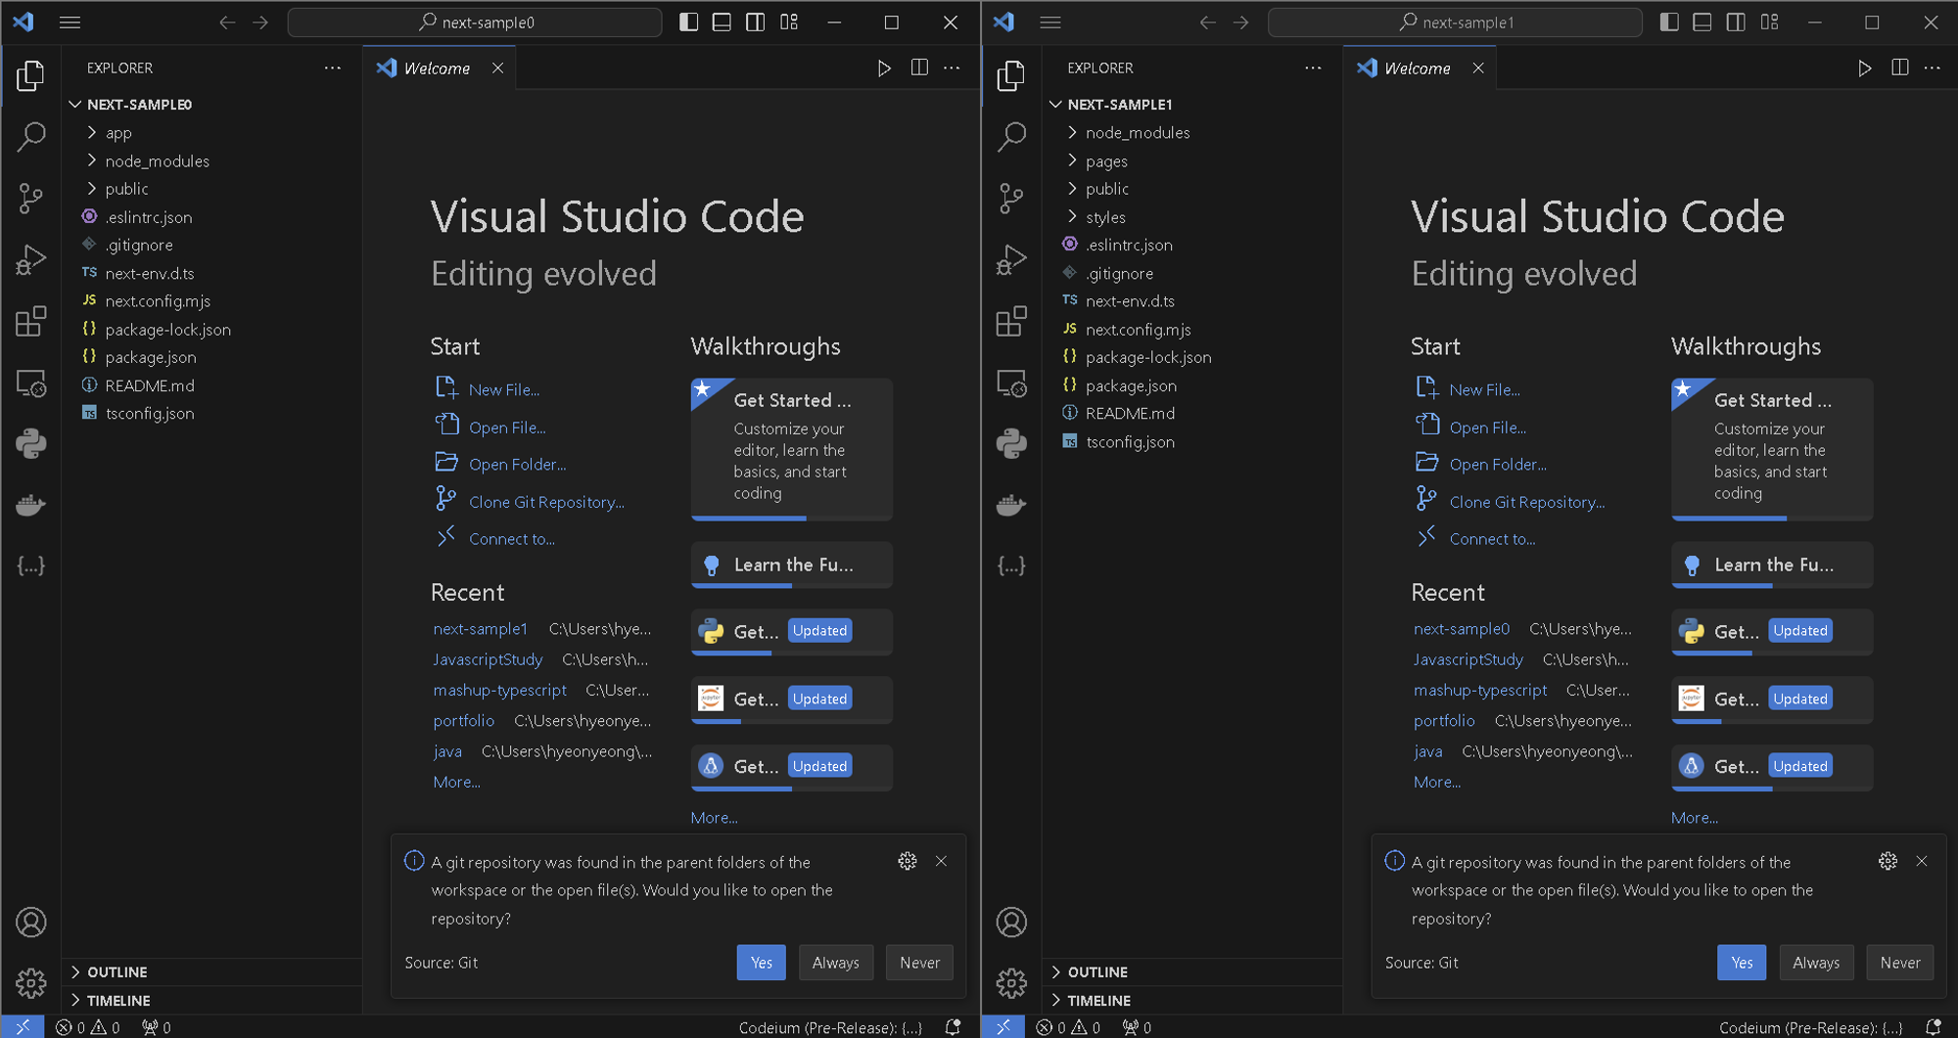Viewport: 1958px width, 1038px height.
Task: Expand pages folder in next-sample1
Action: pyautogui.click(x=1192, y=160)
